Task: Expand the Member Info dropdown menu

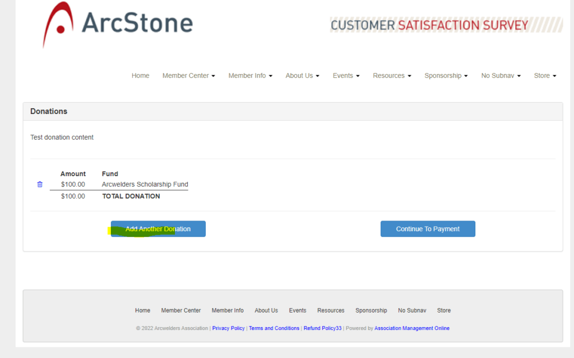Action: [x=250, y=76]
